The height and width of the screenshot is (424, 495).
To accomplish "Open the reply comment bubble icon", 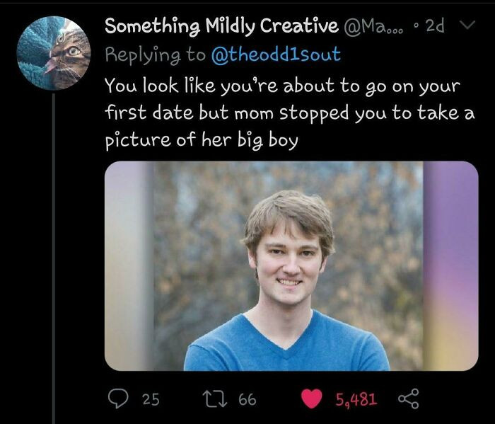I will tap(118, 399).
